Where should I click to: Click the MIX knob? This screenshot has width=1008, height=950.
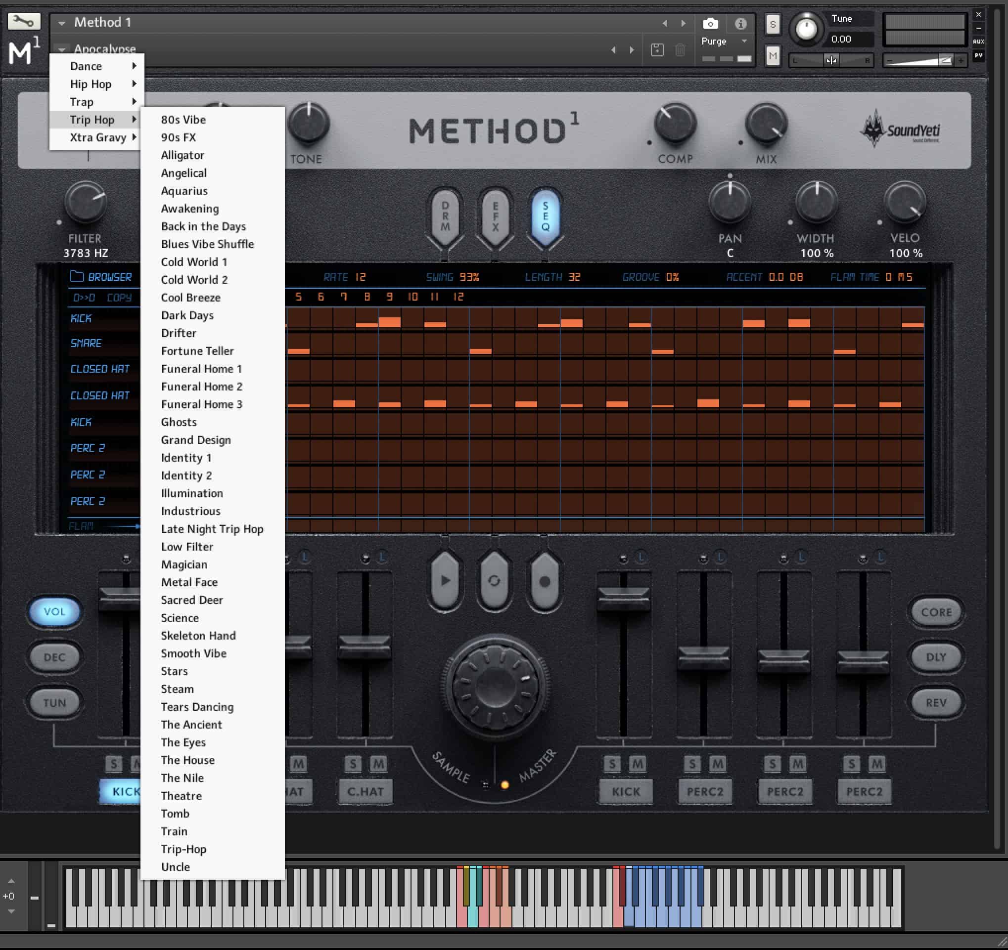[766, 123]
